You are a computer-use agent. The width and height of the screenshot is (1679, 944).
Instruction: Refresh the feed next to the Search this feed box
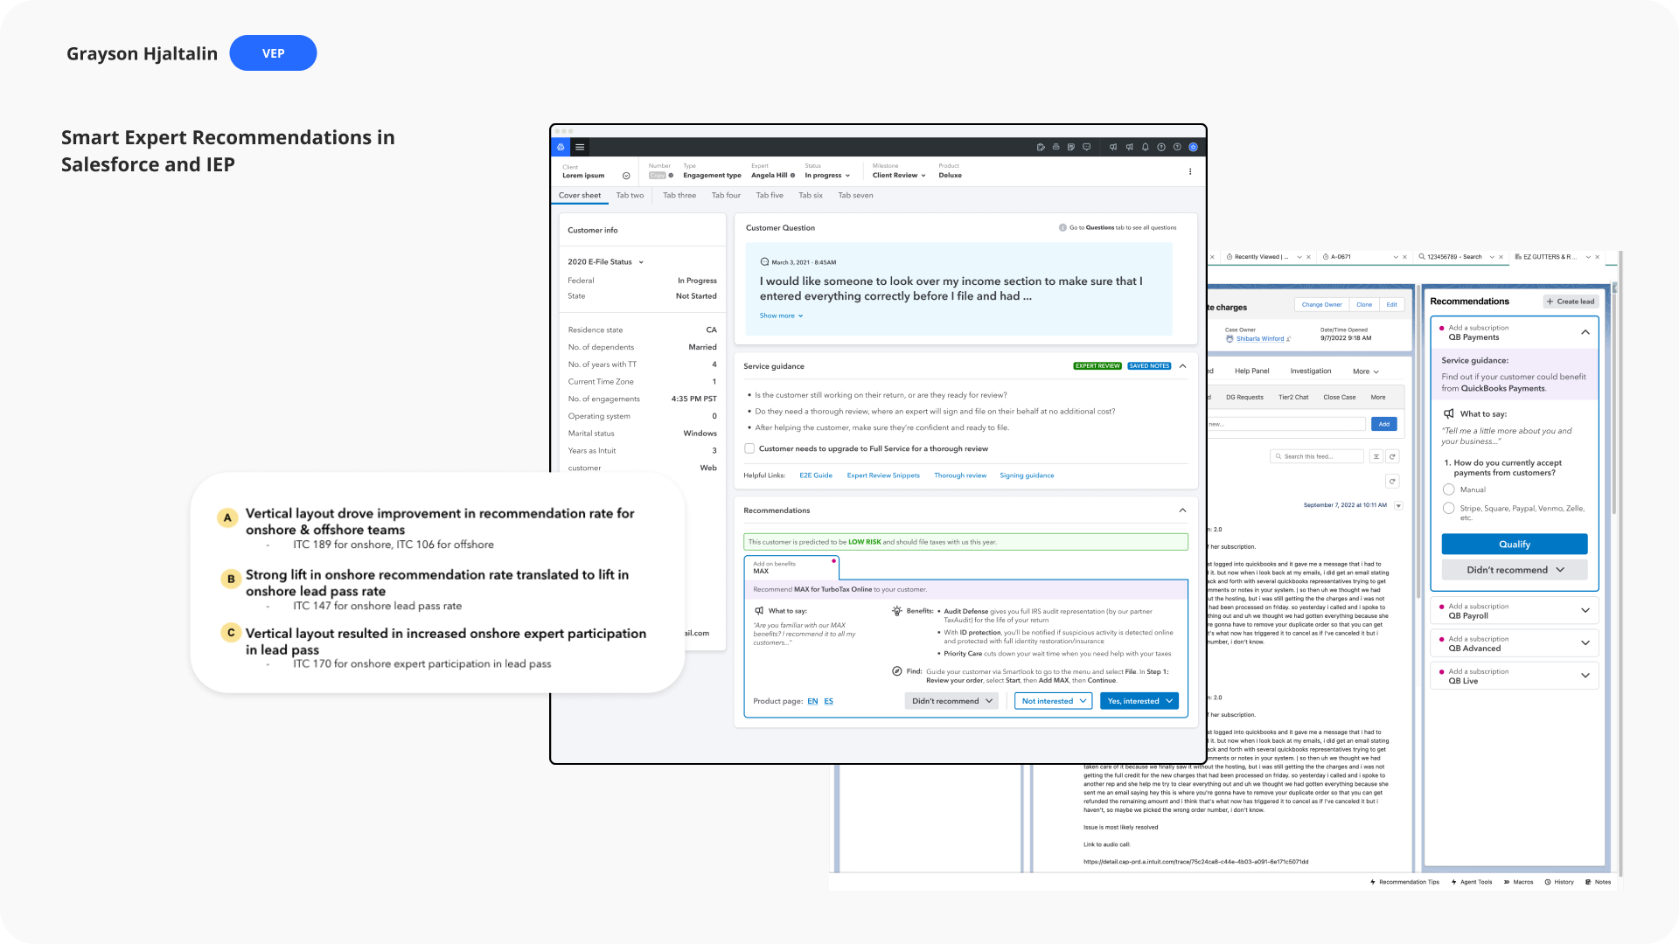[1392, 456]
